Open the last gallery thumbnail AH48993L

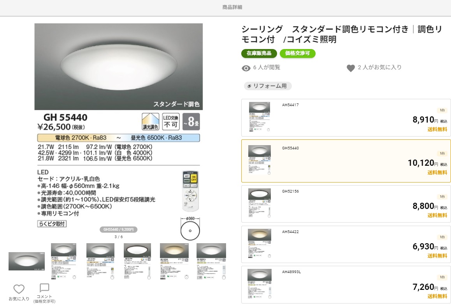tap(211, 261)
